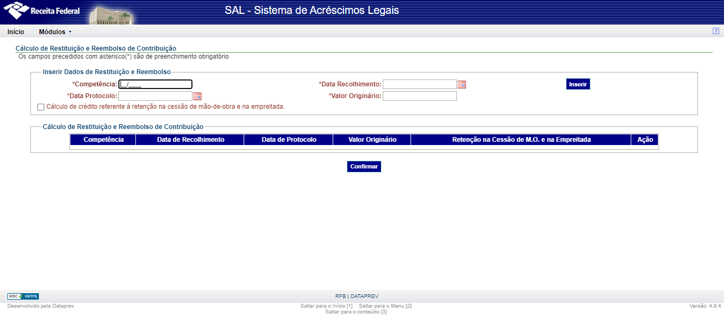Open the help question mark icon

coord(716,31)
